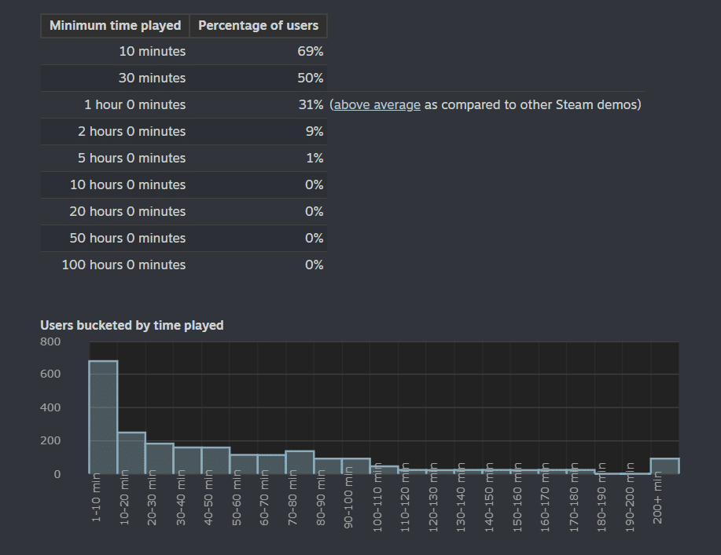721x555 pixels.
Task: Click the 1-10 min histogram bar
Action: coord(104,418)
